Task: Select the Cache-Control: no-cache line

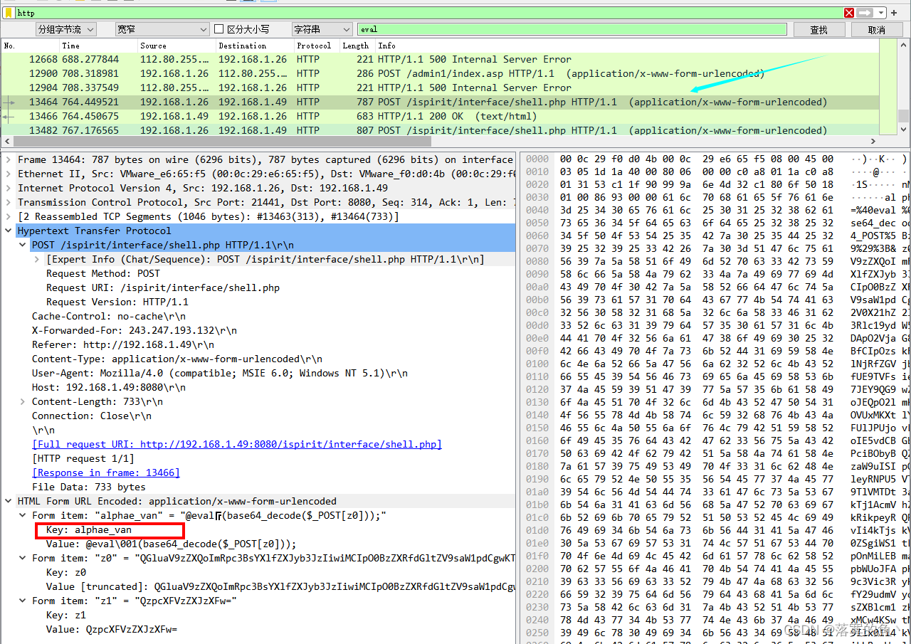Action: [109, 316]
